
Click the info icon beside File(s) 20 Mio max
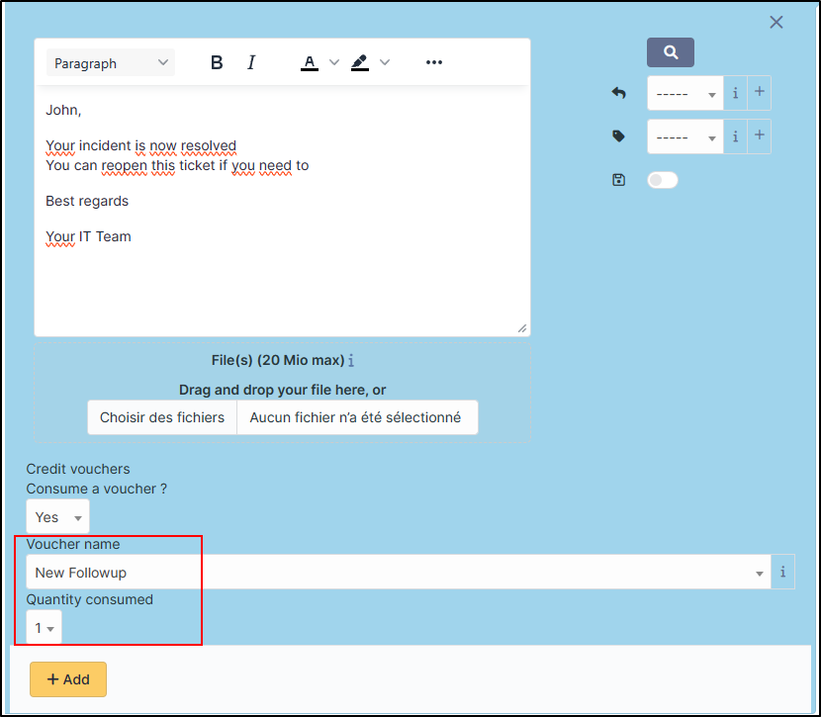point(351,361)
